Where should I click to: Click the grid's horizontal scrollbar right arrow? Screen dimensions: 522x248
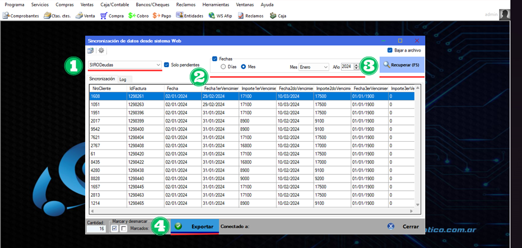click(x=412, y=211)
